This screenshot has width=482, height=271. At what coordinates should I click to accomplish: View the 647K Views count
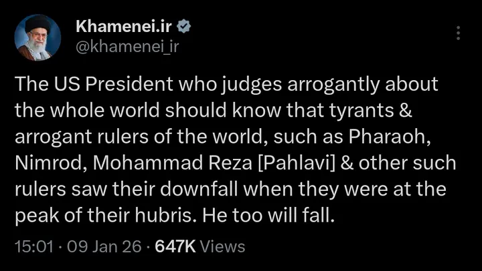[x=175, y=246]
